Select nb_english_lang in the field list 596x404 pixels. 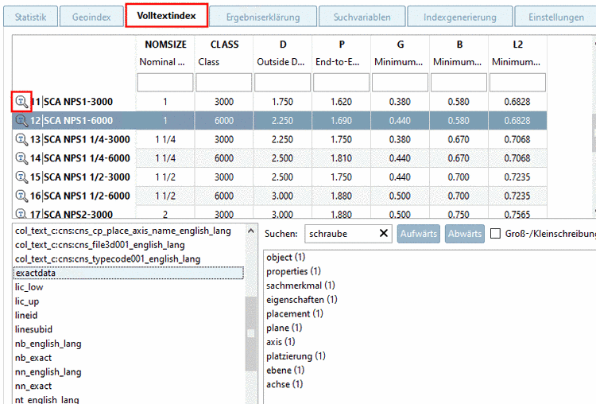[48, 344]
